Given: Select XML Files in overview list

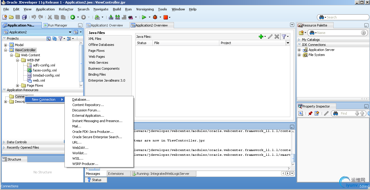Looking at the screenshot, I should pos(95,39).
